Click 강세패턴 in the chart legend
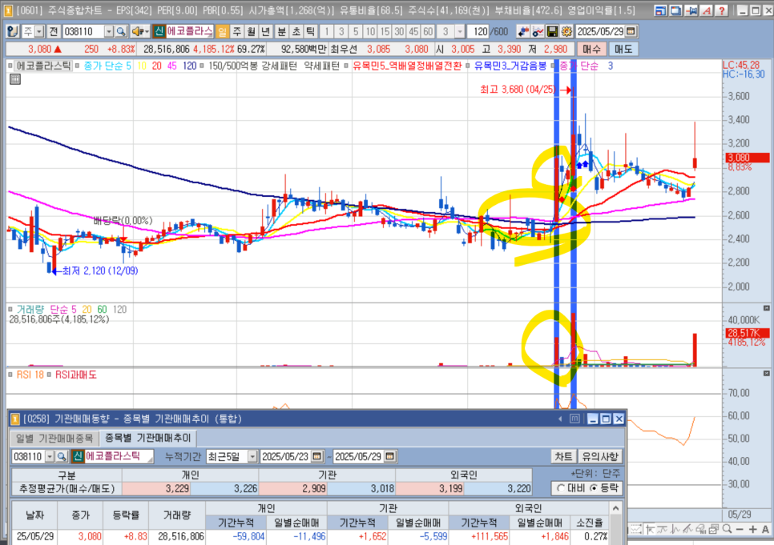 pos(279,66)
